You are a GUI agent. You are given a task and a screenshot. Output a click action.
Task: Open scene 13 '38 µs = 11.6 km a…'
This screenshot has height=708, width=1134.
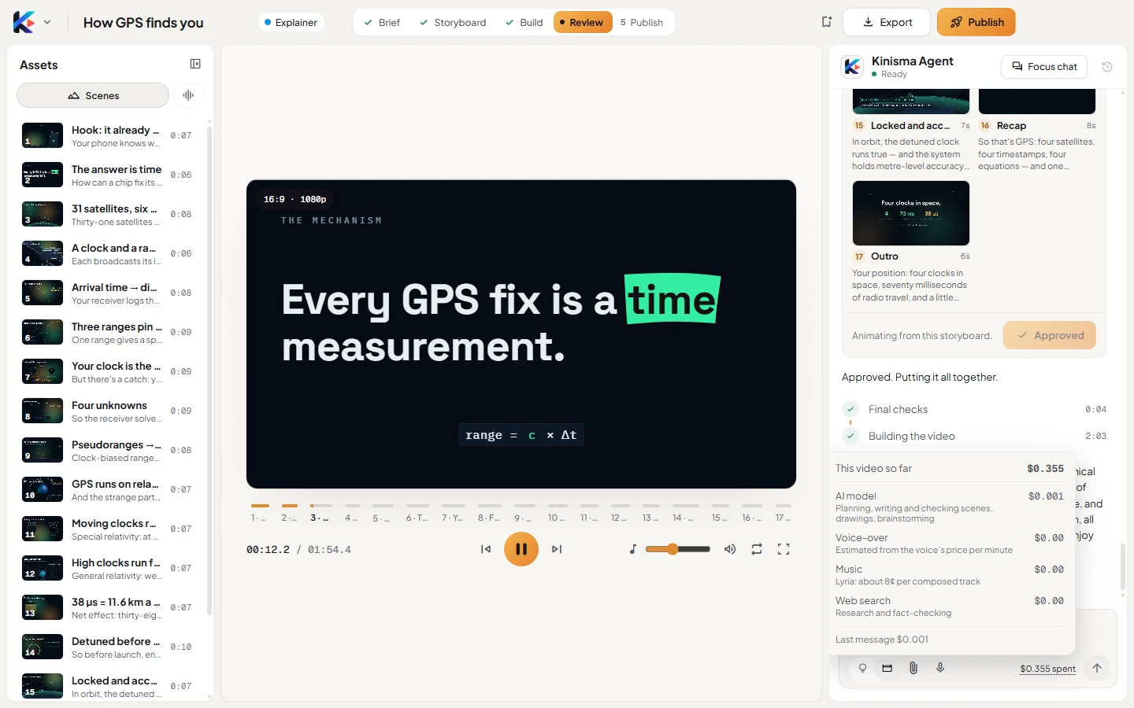pos(108,607)
